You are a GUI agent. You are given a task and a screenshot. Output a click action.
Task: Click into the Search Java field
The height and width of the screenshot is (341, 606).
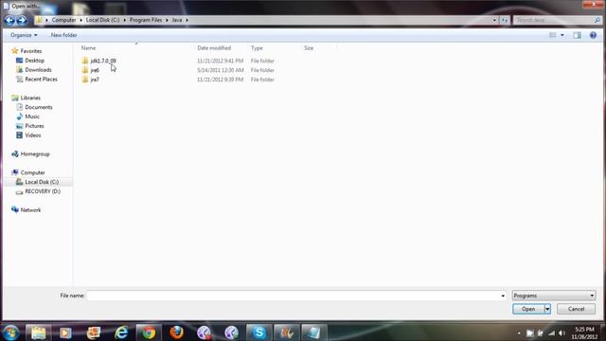553,20
